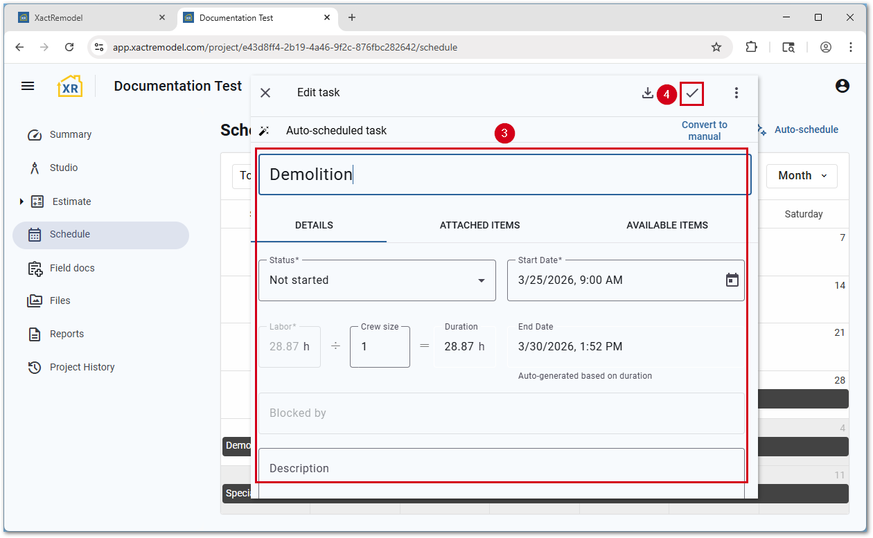This screenshot has width=873, height=538.
Task: Click the Crew size input field
Action: coord(379,346)
